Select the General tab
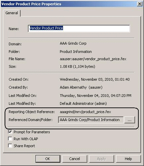This screenshot has width=144, height=166. pyautogui.click(x=12, y=13)
